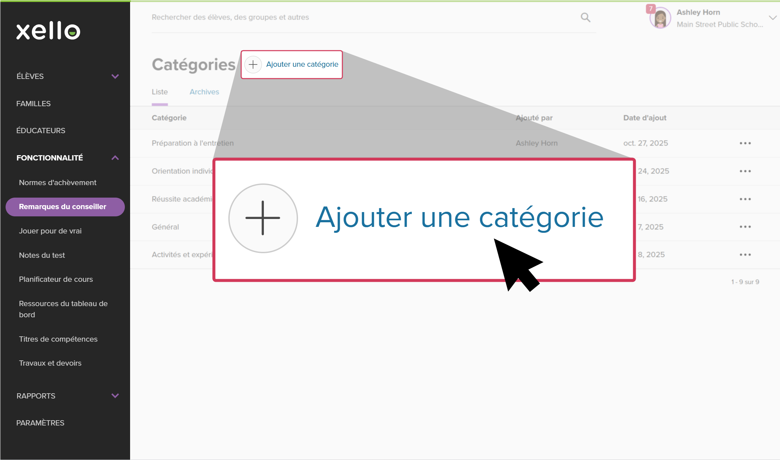Open three-dot menu for Réussite académique row

(x=745, y=199)
